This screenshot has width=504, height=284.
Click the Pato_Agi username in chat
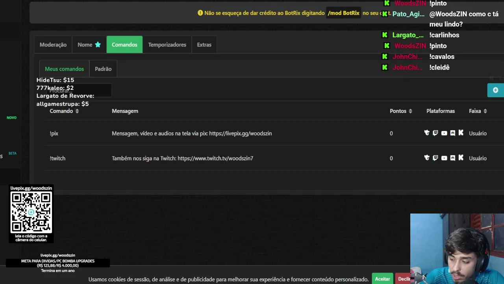pyautogui.click(x=408, y=14)
